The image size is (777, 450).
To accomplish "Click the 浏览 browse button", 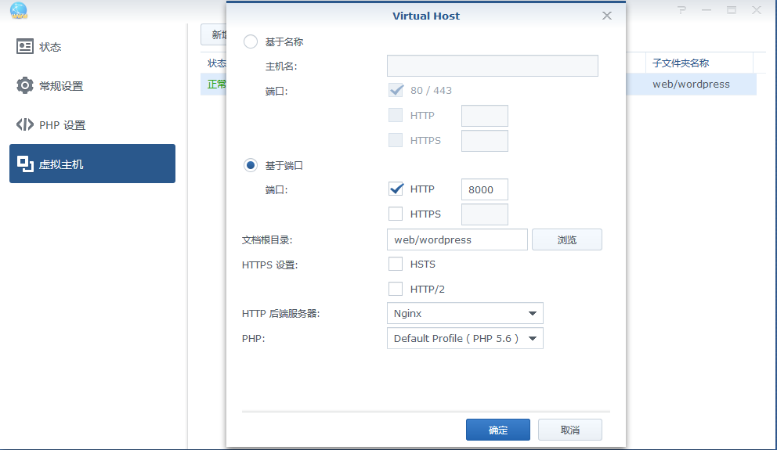I will pyautogui.click(x=567, y=239).
